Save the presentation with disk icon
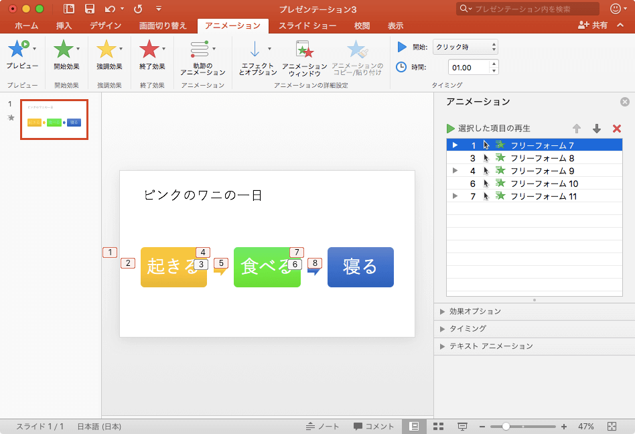 pos(90,9)
